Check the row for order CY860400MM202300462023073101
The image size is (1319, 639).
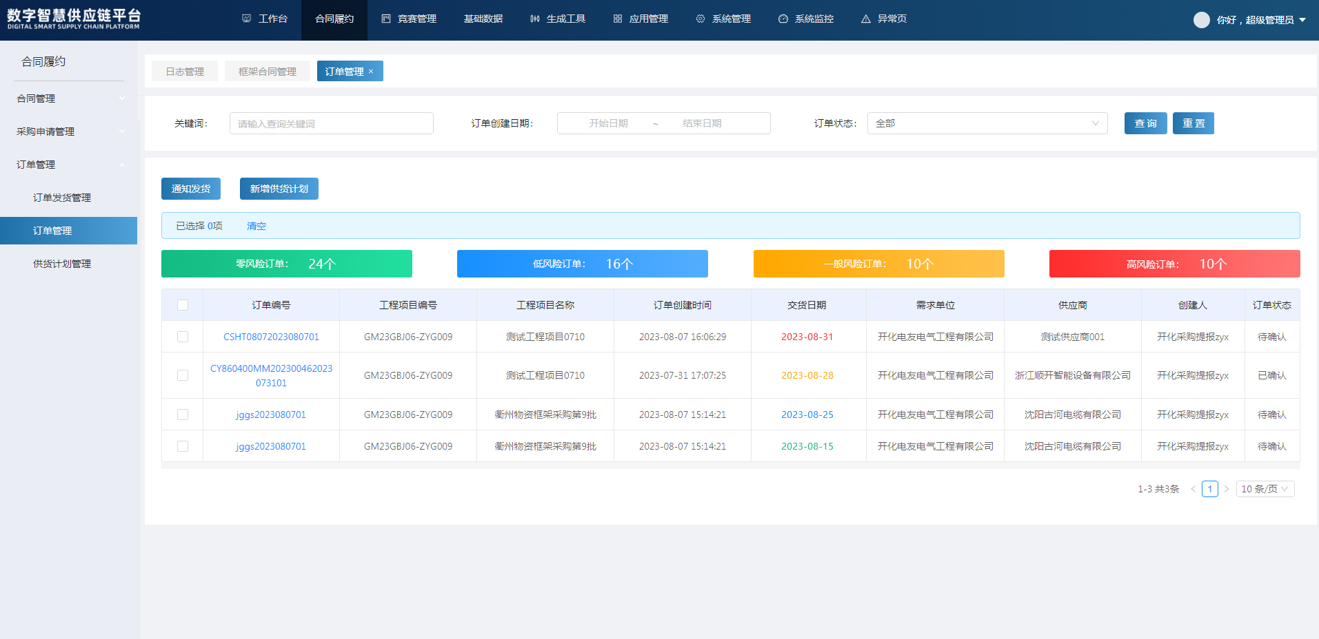pos(183,375)
